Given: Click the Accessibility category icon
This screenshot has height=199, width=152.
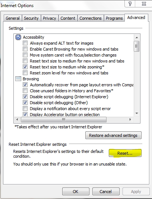Looking at the screenshot, I should coord(18,37).
